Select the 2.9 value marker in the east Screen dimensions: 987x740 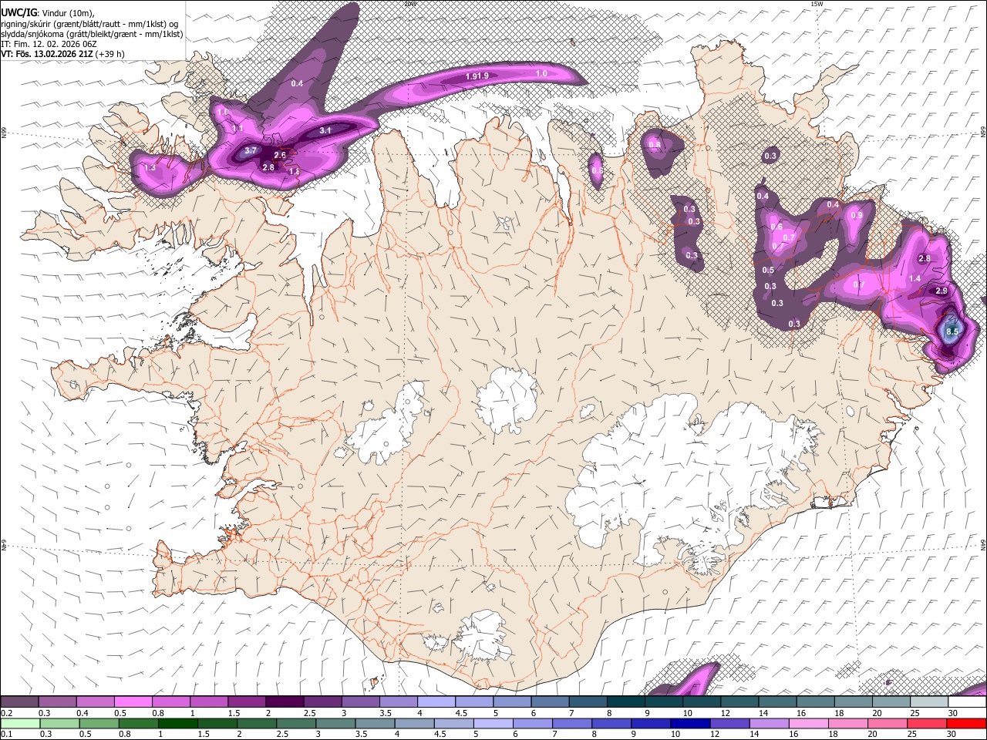pos(942,291)
